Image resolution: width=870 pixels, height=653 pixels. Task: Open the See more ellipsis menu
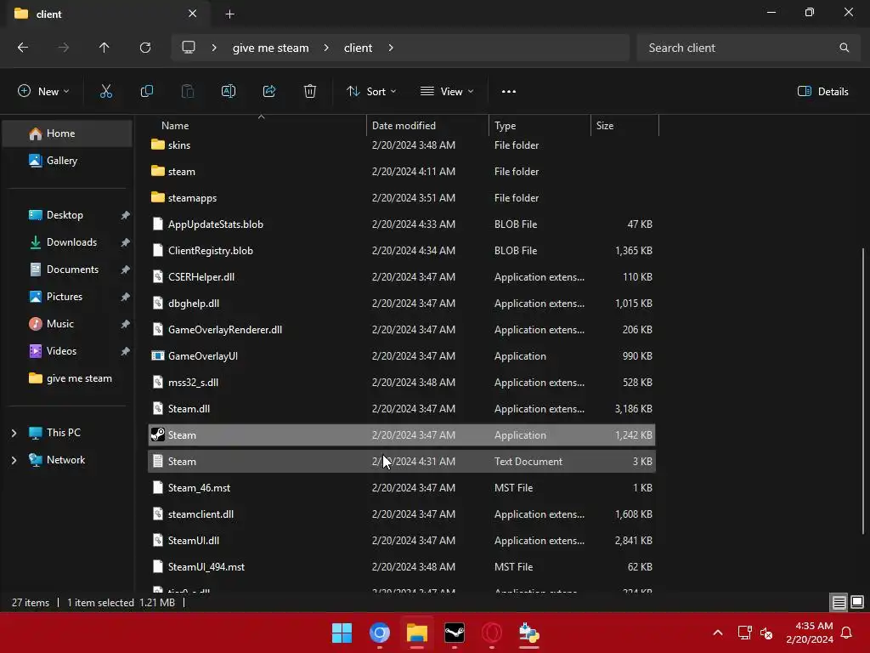pos(508,92)
